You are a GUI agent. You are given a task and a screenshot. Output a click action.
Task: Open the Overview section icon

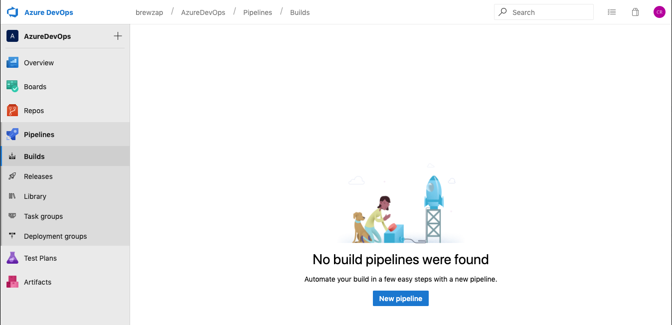click(12, 63)
